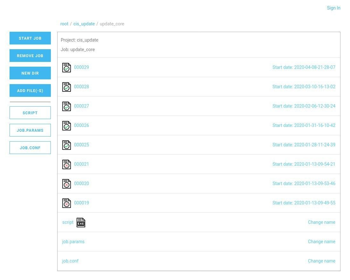The width and height of the screenshot is (350, 280).
Task: Open build 000027
Action: click(81, 106)
